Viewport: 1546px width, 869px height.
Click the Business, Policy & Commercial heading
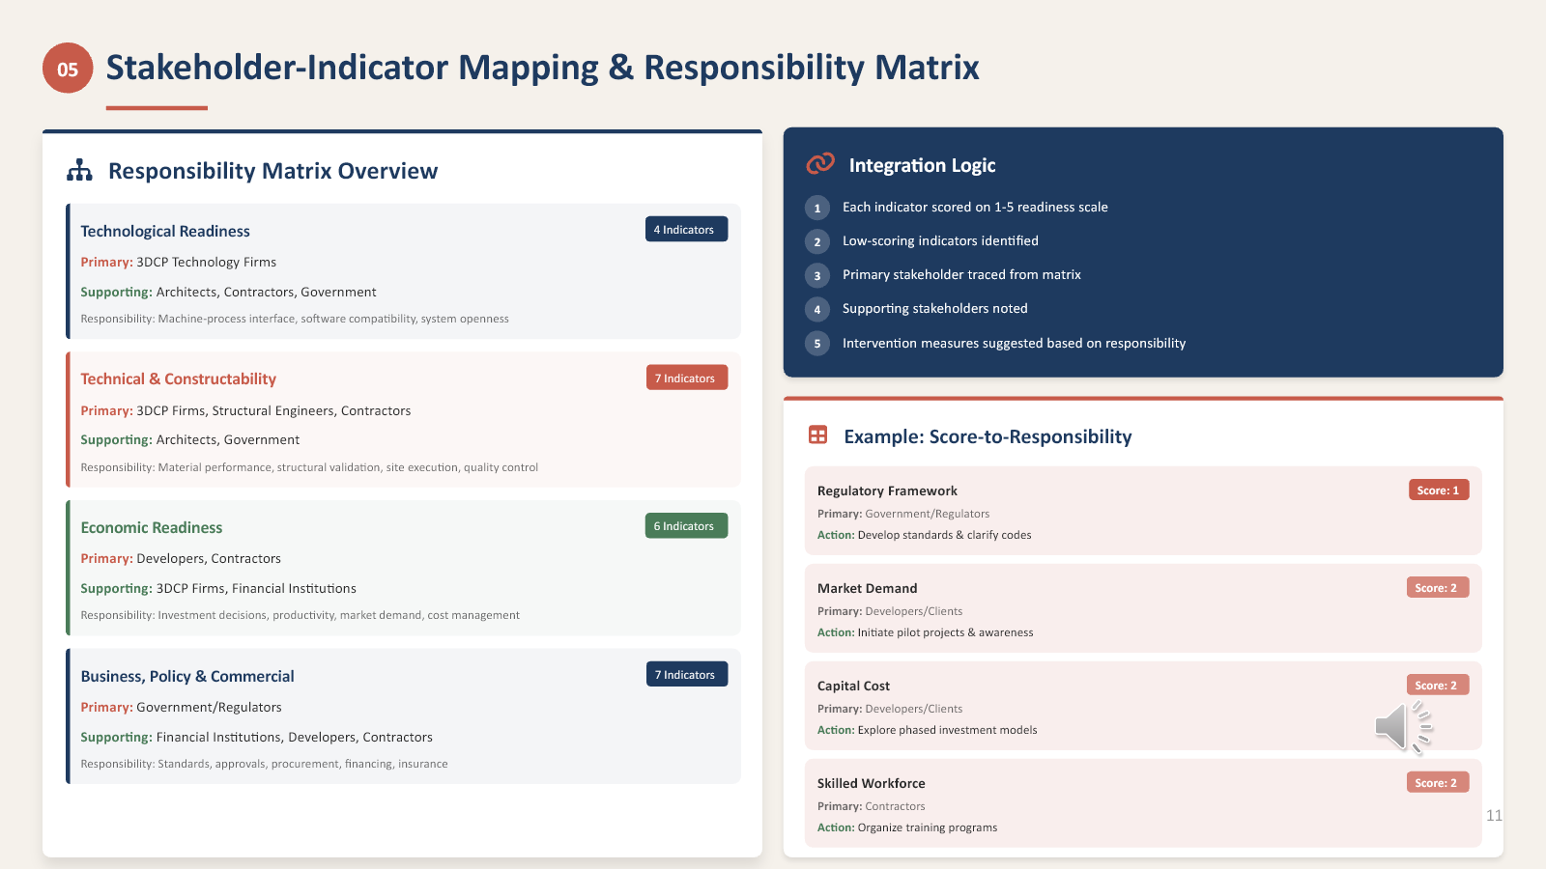(x=187, y=676)
